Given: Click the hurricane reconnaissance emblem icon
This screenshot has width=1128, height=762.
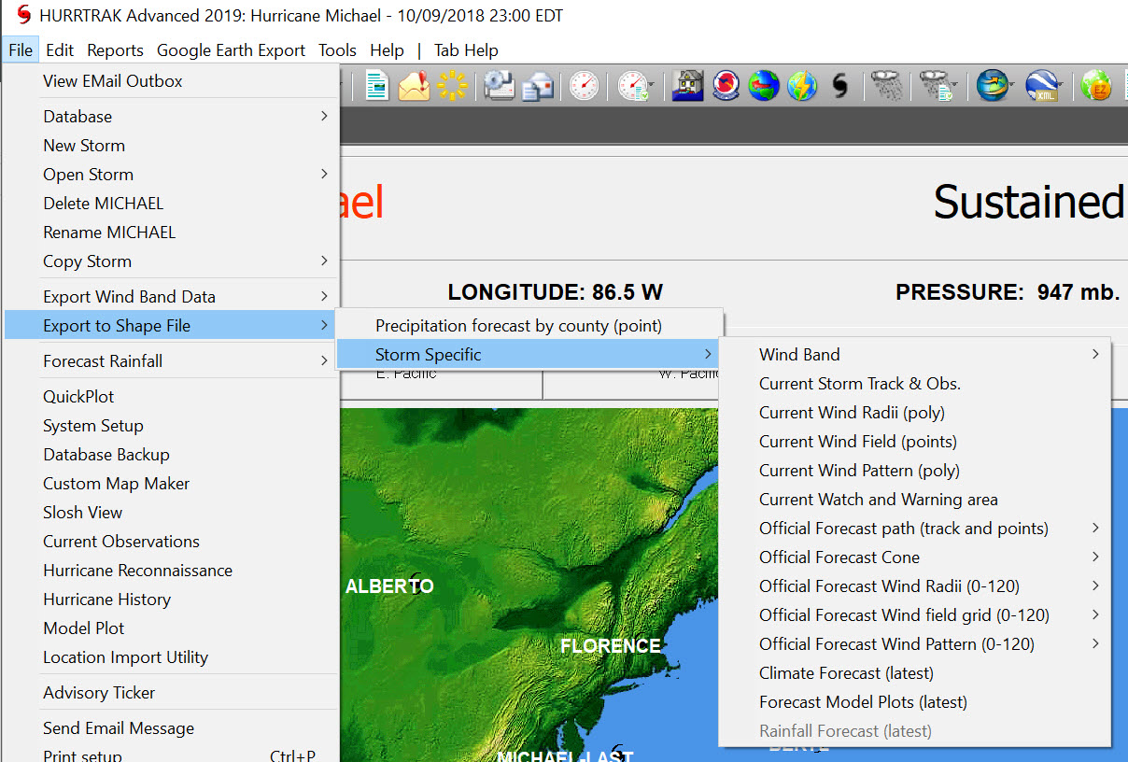Looking at the screenshot, I should (726, 86).
